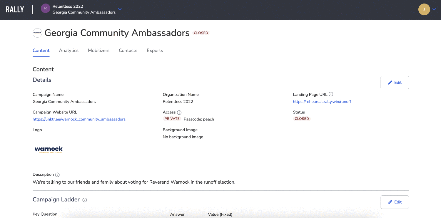Open the rehearsal.rally.win/runoff landing page link
This screenshot has width=441, height=218.
click(x=322, y=102)
